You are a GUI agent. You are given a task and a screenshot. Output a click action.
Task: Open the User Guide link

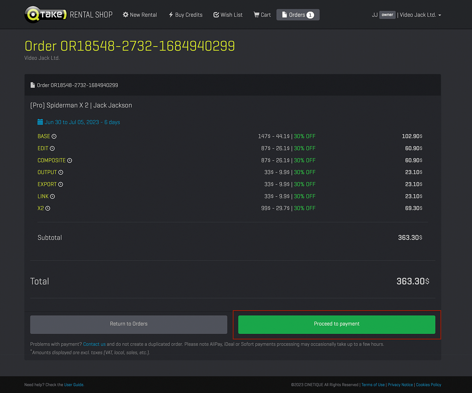click(x=74, y=385)
